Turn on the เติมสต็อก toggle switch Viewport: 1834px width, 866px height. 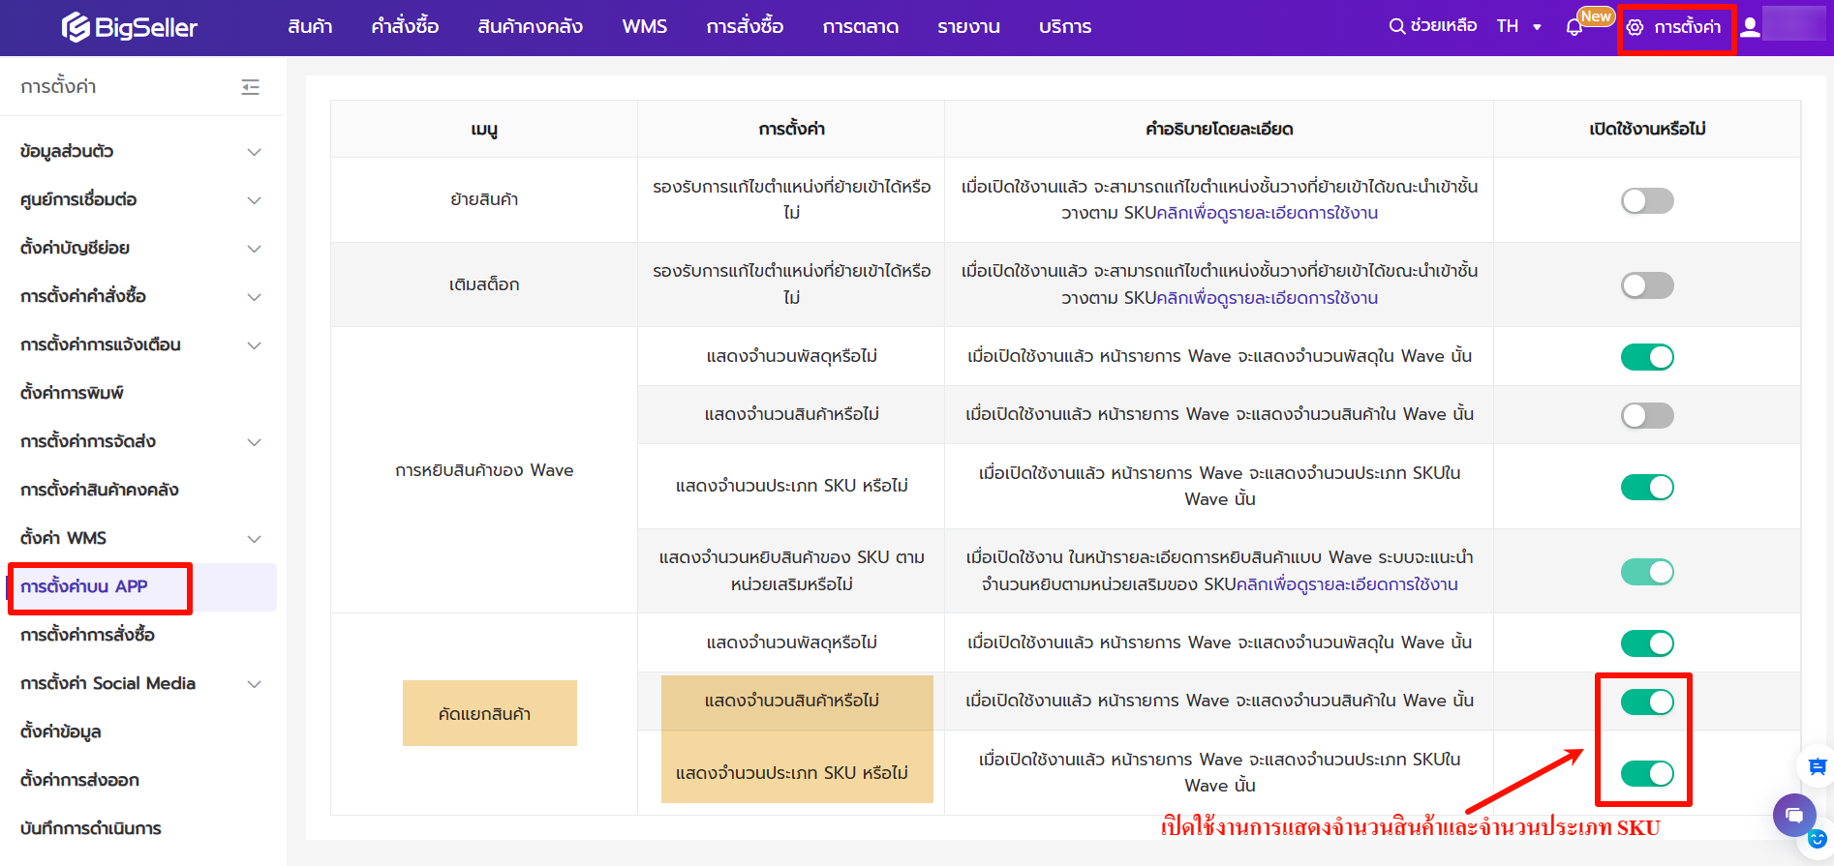(1646, 285)
